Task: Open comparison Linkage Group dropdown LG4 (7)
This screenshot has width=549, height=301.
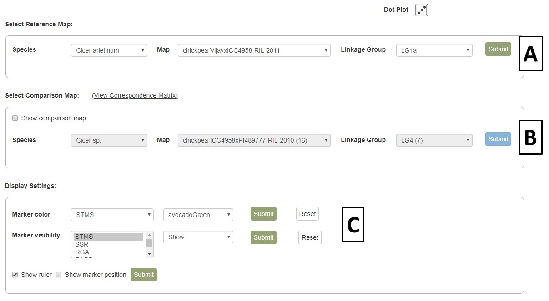Action: coord(434,140)
